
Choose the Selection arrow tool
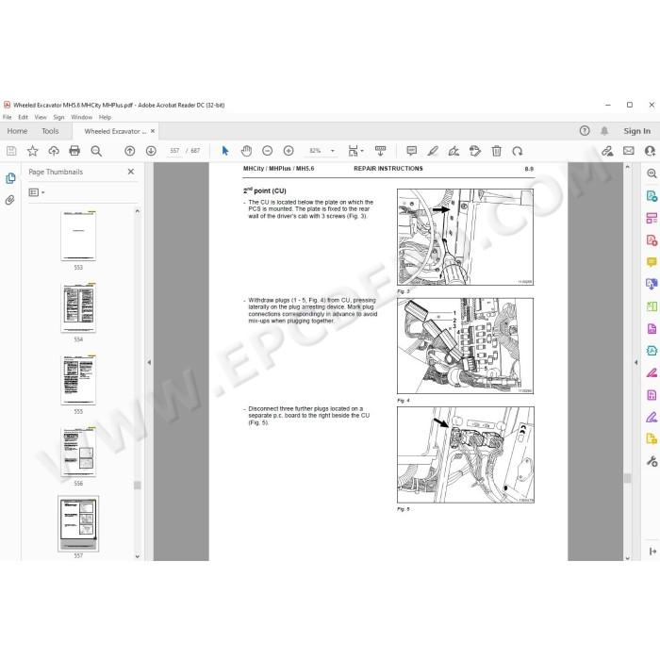[x=225, y=151]
